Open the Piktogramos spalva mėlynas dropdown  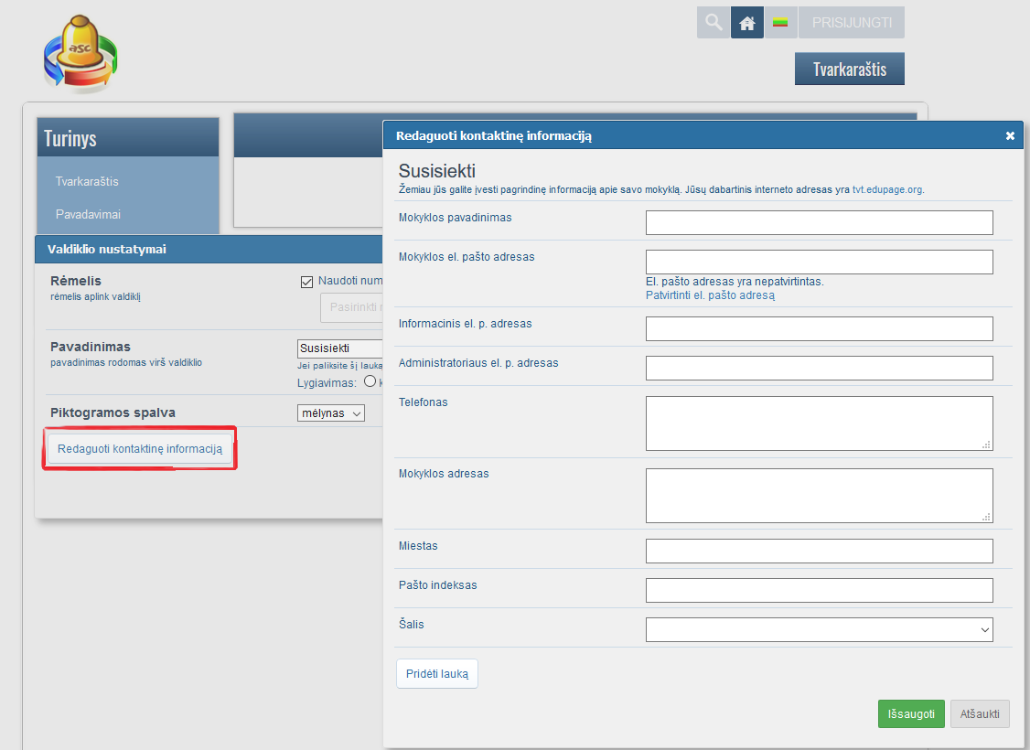[331, 413]
